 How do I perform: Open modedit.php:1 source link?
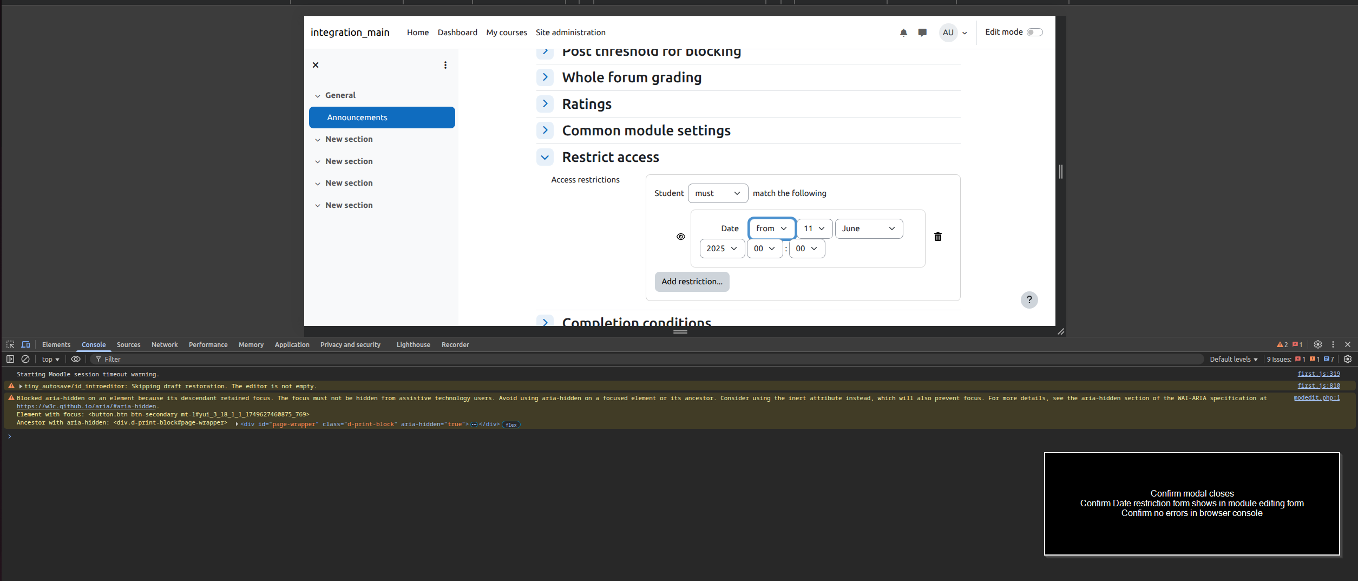point(1317,398)
